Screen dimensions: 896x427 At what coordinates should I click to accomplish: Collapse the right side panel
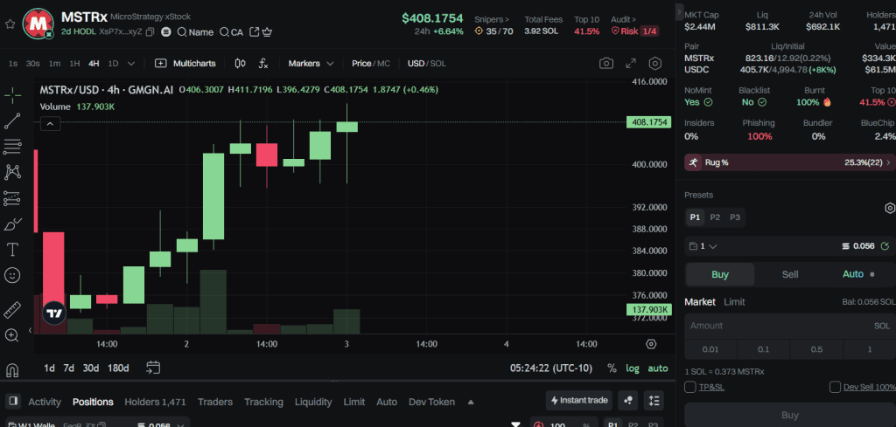point(679,11)
